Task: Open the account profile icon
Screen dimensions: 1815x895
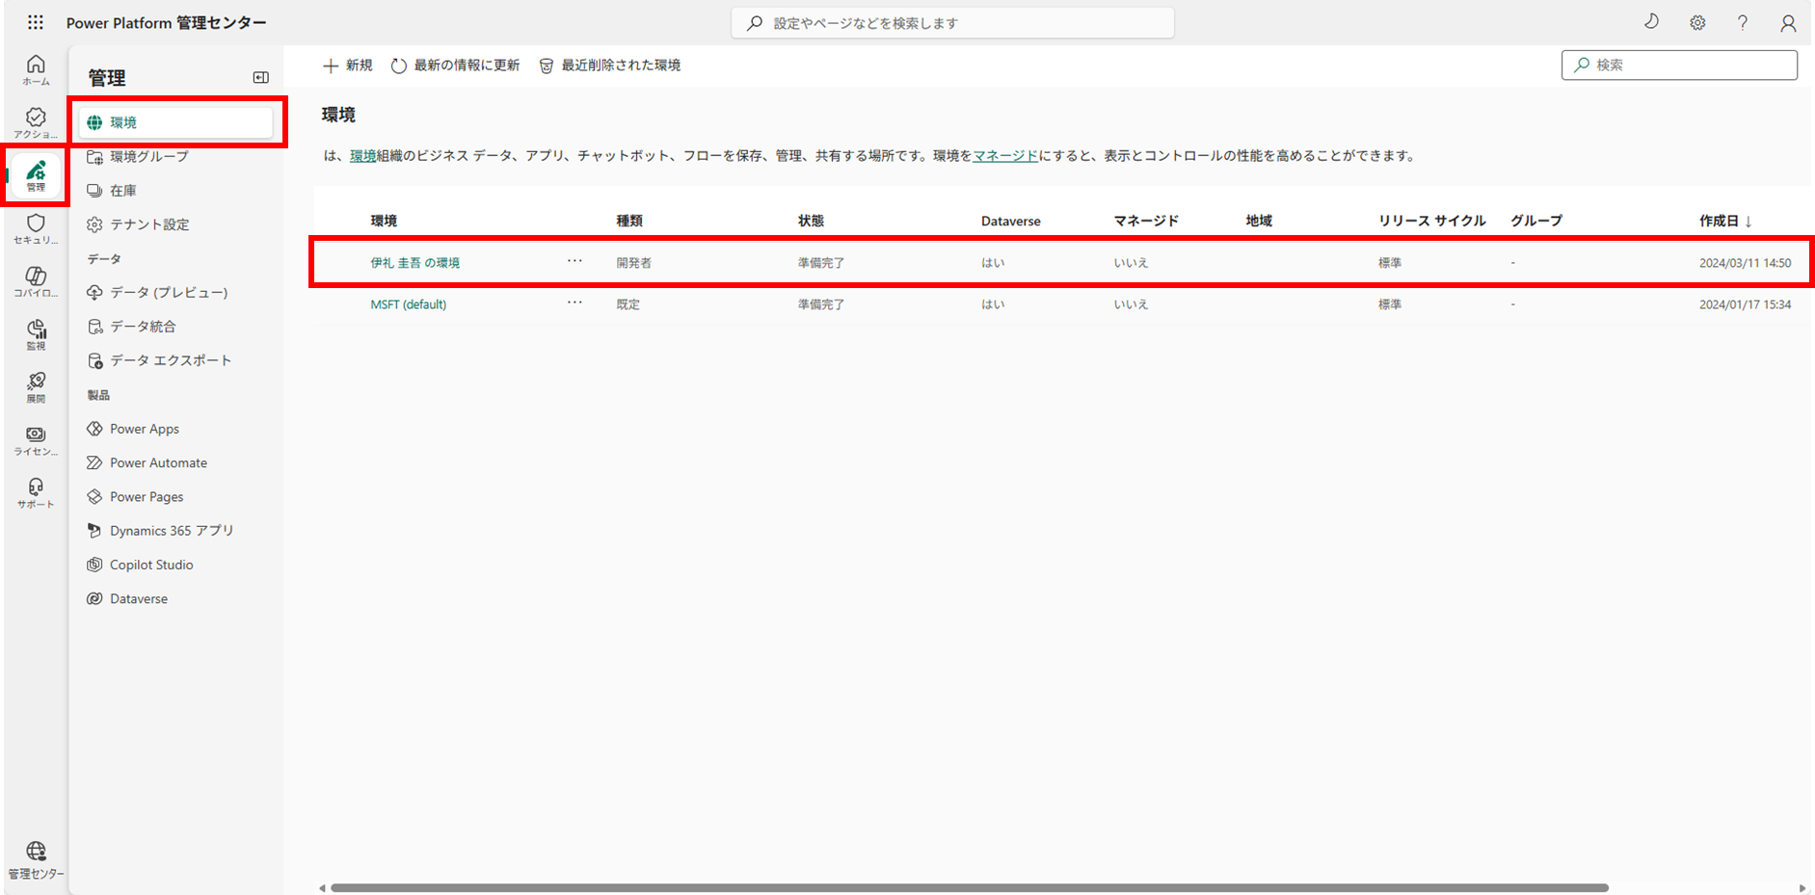Action: [1788, 22]
